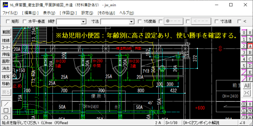The width and height of the screenshot is (253, 126).
Task: Click the active layer A button
Action: point(250,46)
